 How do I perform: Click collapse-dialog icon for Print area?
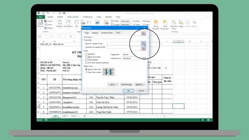pos(144,34)
